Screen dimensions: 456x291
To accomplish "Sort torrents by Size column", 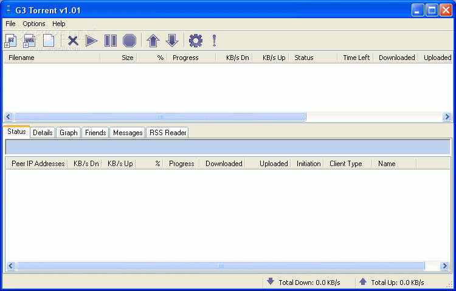I will coord(119,58).
